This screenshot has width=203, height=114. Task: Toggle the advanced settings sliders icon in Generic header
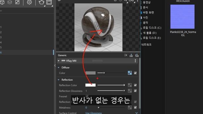point(126,55)
